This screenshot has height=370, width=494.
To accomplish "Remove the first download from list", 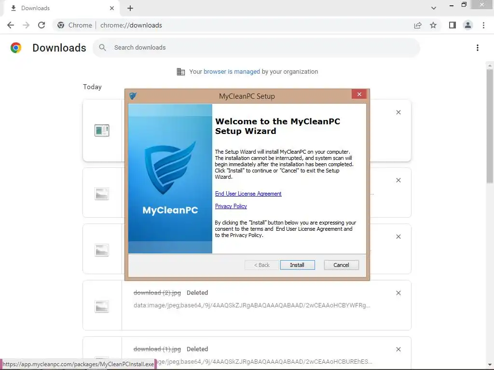I will coord(398,112).
